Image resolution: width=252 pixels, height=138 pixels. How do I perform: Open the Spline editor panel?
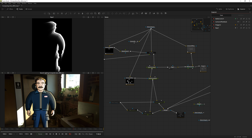pos(219,9)
